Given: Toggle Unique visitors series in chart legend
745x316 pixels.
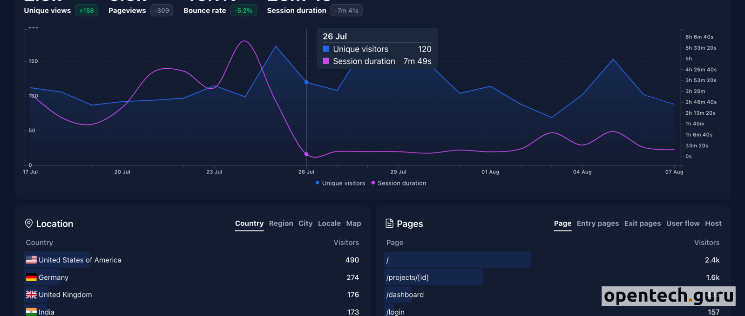Looking at the screenshot, I should pos(340,183).
